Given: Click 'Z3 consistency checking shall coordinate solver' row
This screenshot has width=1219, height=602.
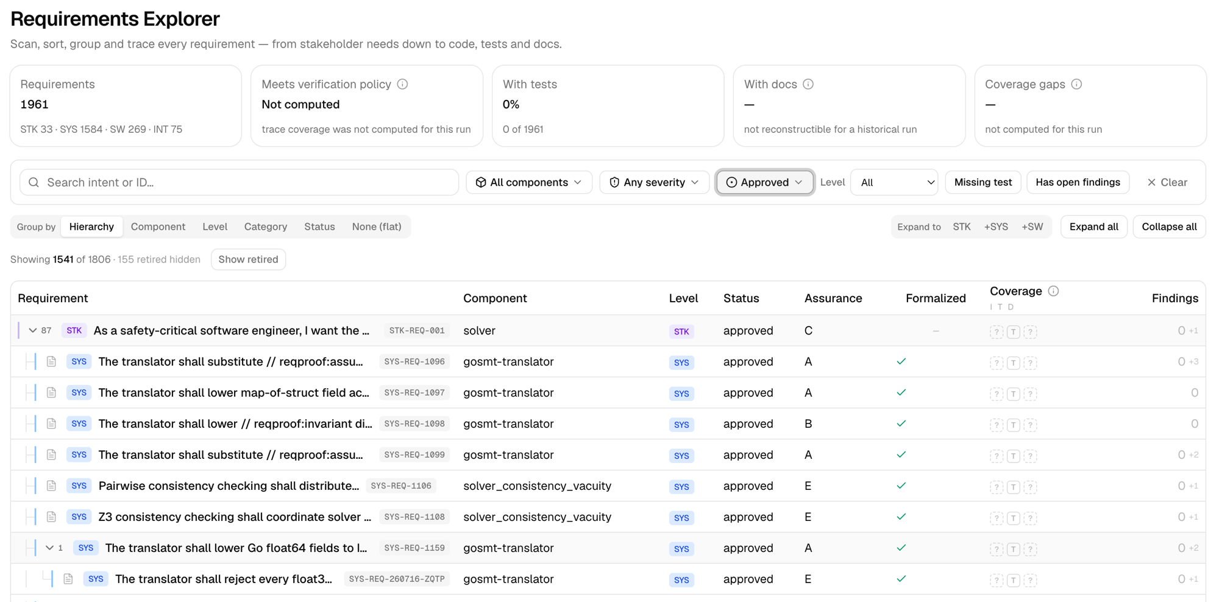Looking at the screenshot, I should (x=608, y=517).
